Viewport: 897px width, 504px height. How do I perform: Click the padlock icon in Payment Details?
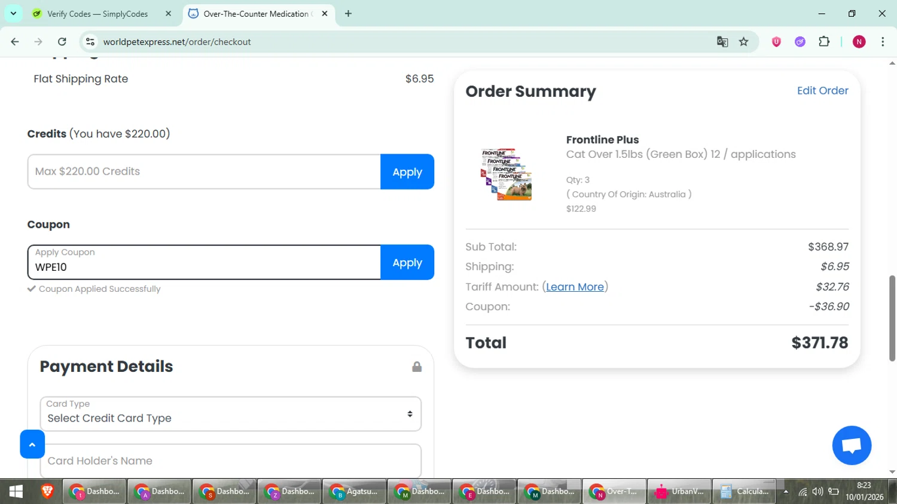pos(417,366)
